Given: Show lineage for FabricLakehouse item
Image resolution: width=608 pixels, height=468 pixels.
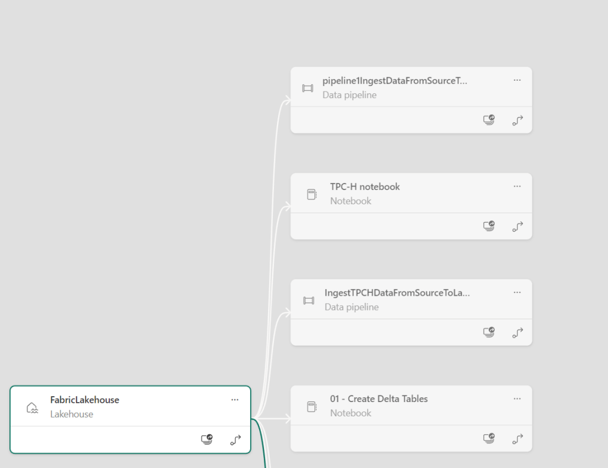Looking at the screenshot, I should (236, 440).
